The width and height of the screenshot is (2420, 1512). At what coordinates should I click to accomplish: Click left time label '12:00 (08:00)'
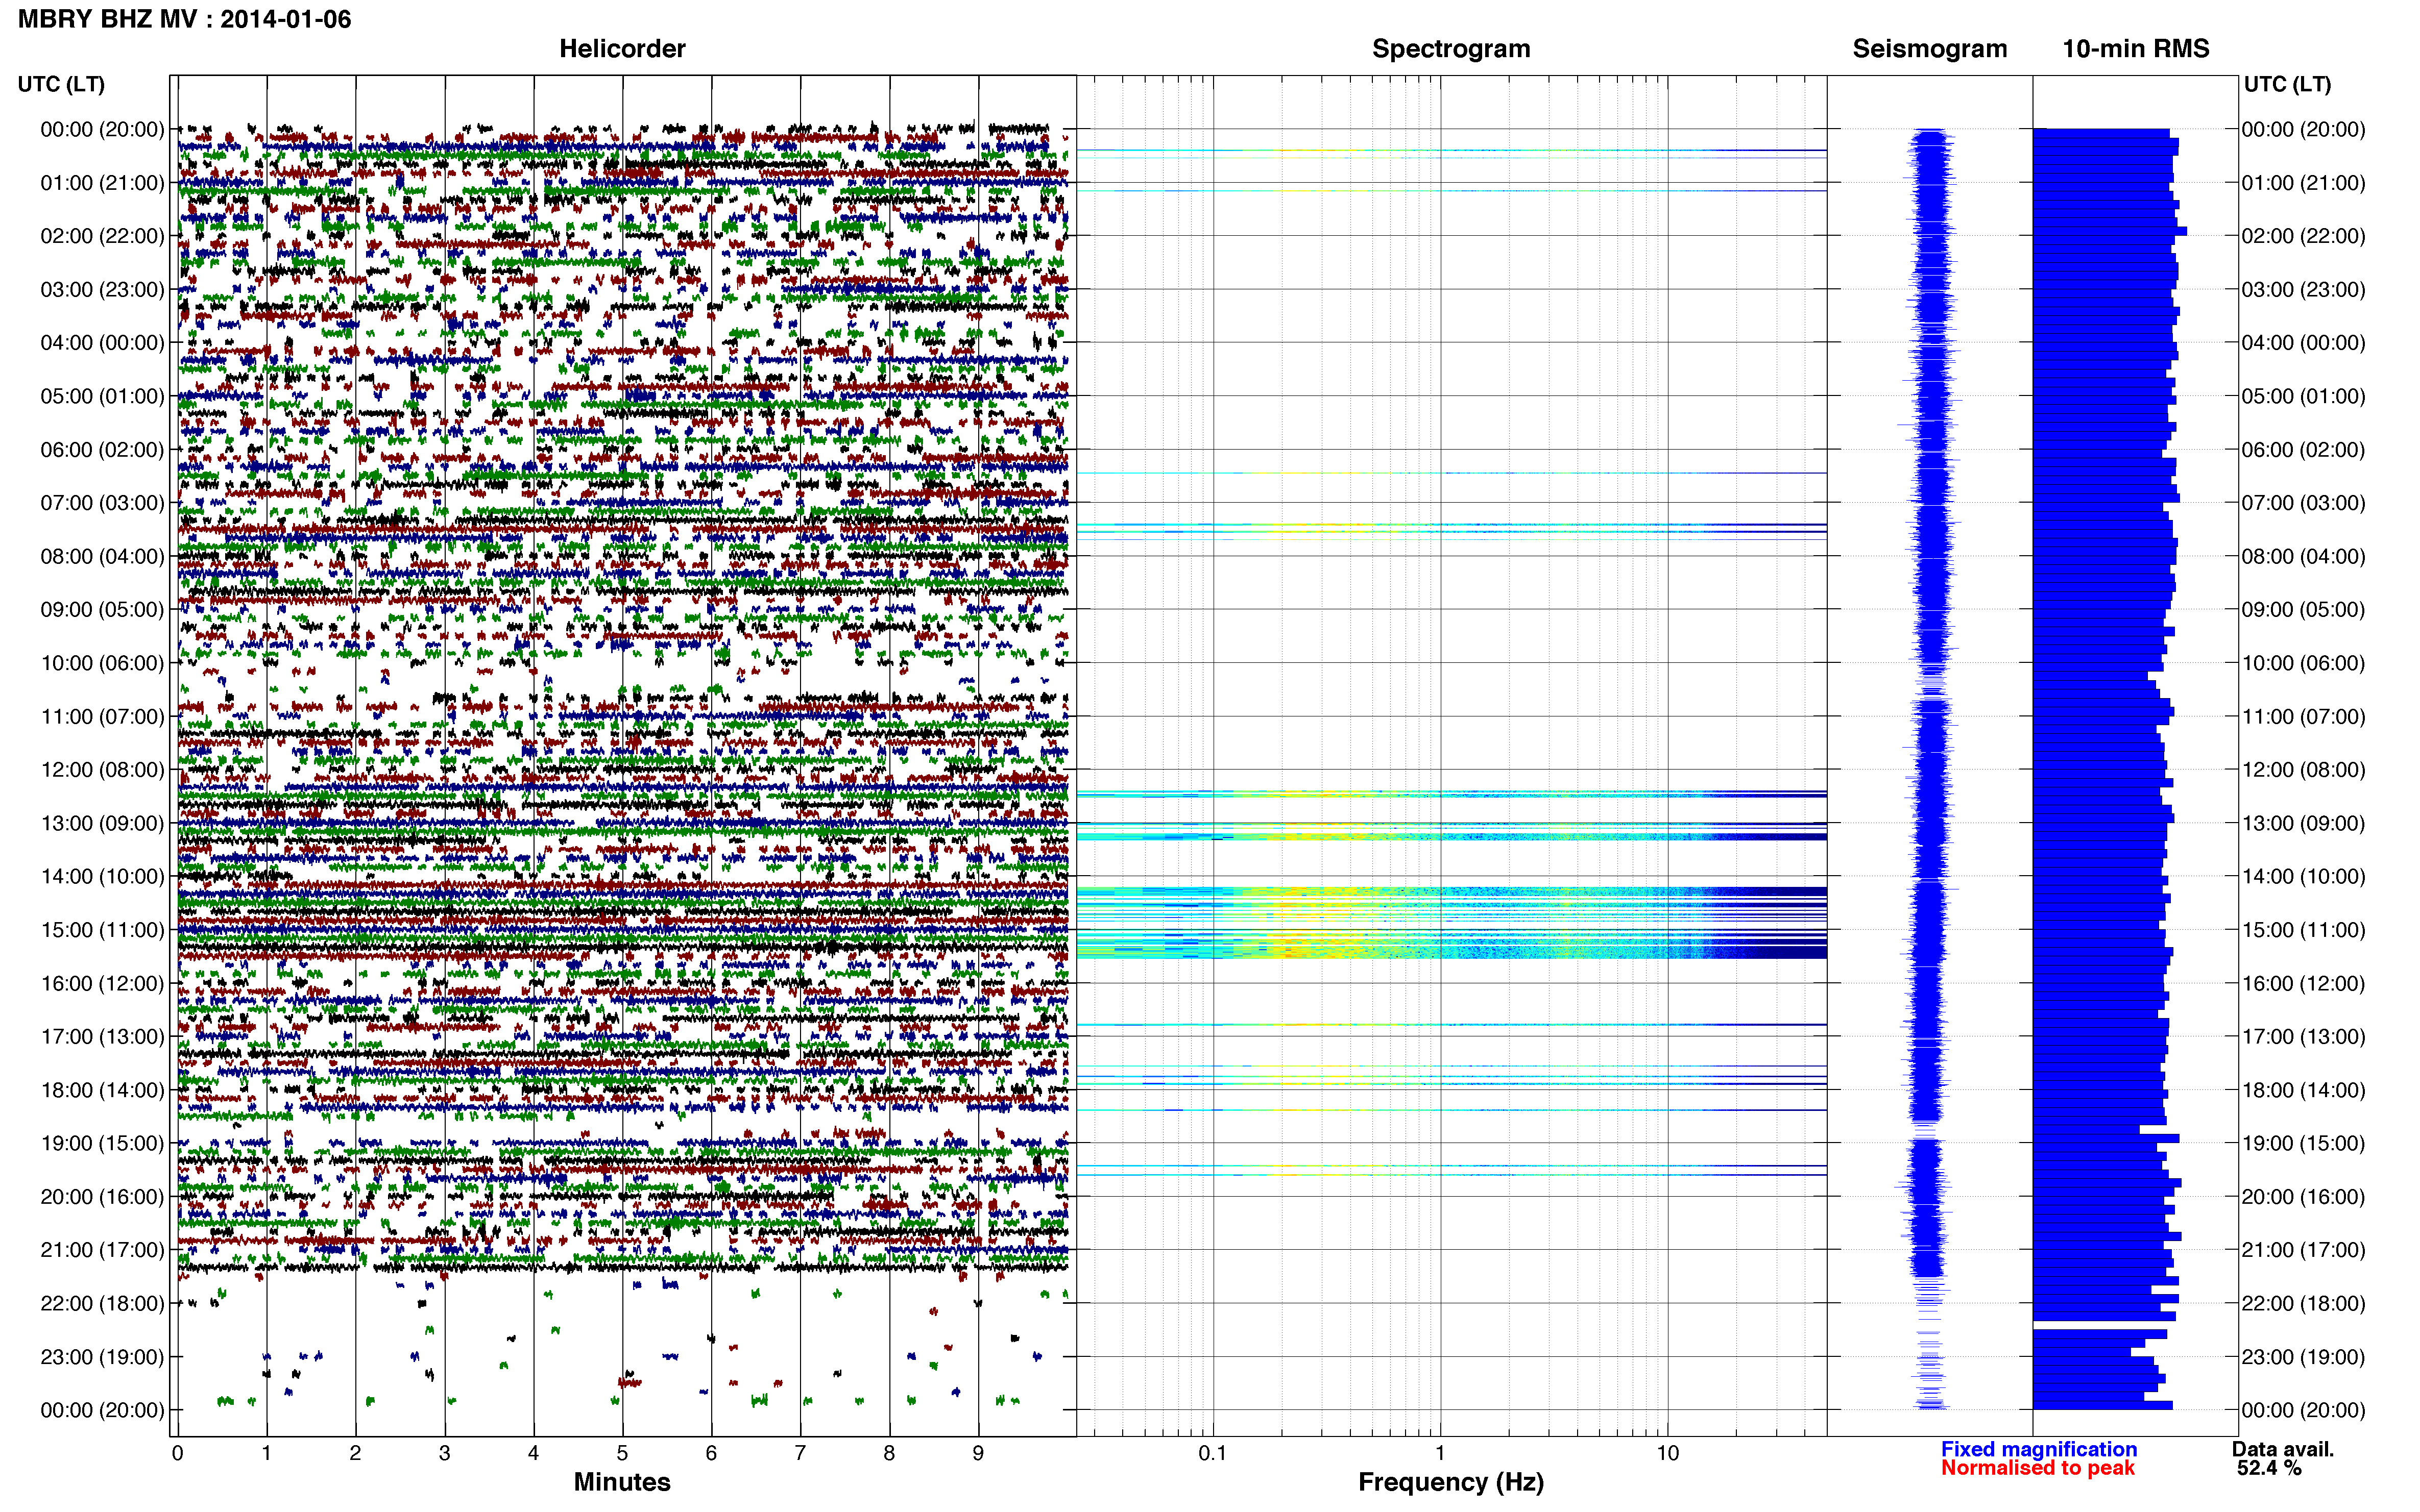pyautogui.click(x=102, y=770)
